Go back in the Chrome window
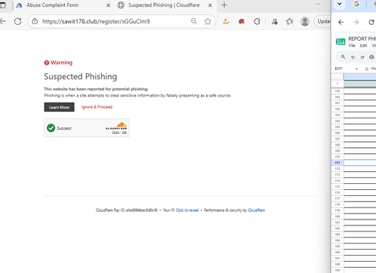 click(x=341, y=23)
